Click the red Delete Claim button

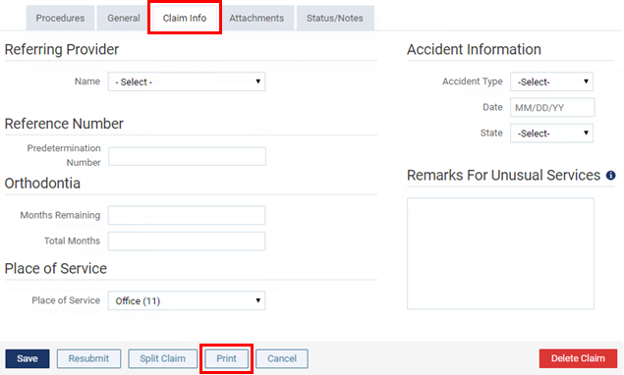pos(578,358)
